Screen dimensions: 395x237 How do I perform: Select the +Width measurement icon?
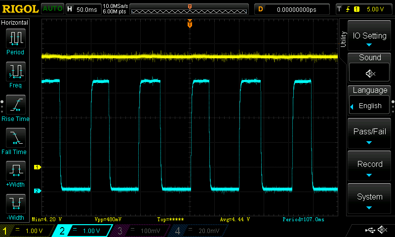click(15, 171)
